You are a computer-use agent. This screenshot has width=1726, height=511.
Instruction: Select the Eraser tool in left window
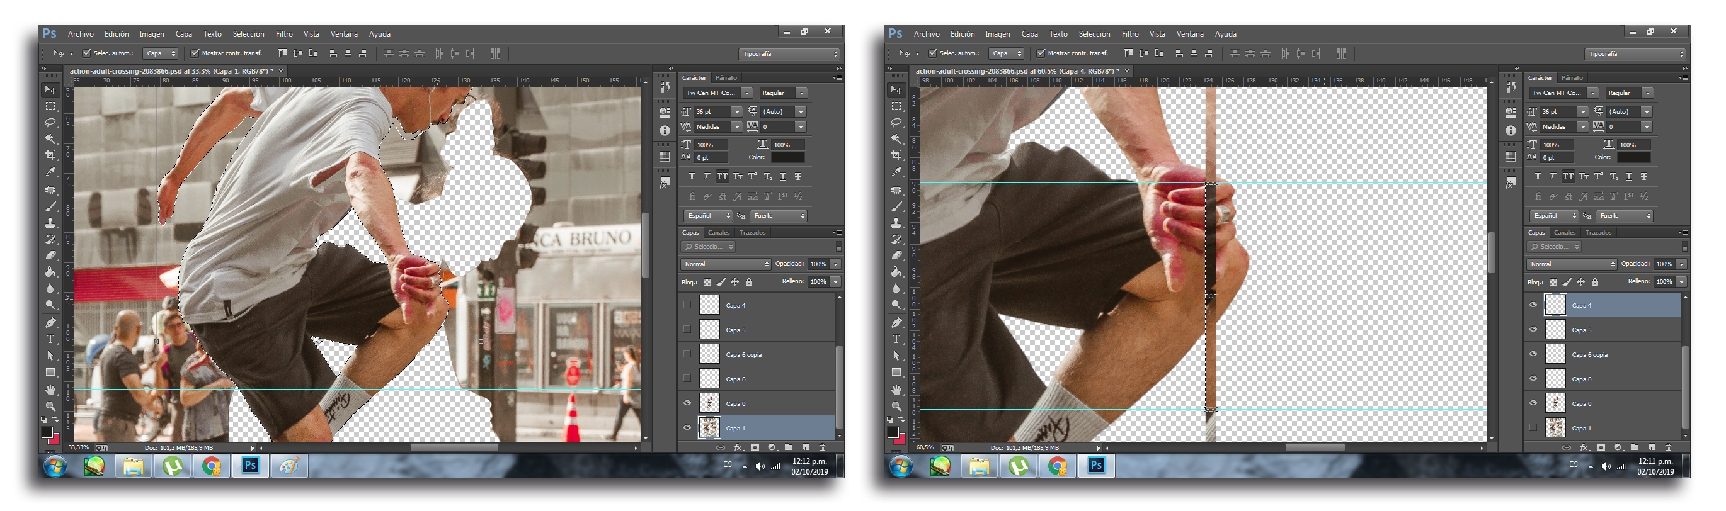pos(50,255)
